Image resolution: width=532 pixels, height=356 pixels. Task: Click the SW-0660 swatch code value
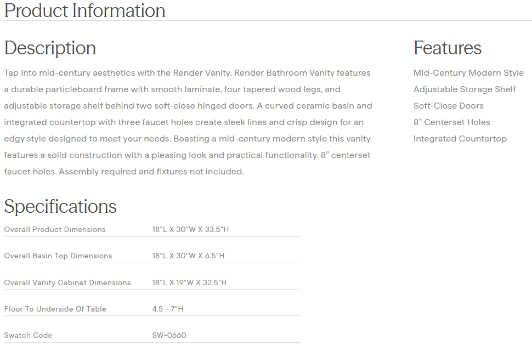point(169,335)
